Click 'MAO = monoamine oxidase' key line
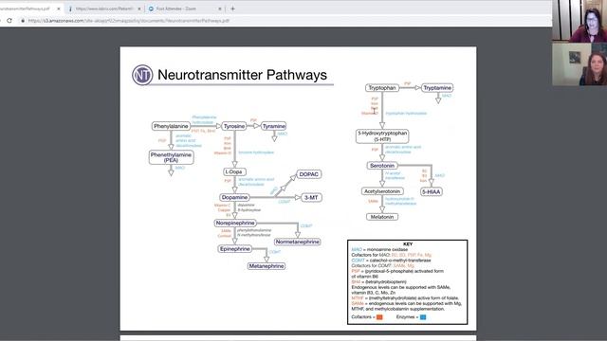Image resolution: width=607 pixels, height=341 pixels. tap(379, 250)
